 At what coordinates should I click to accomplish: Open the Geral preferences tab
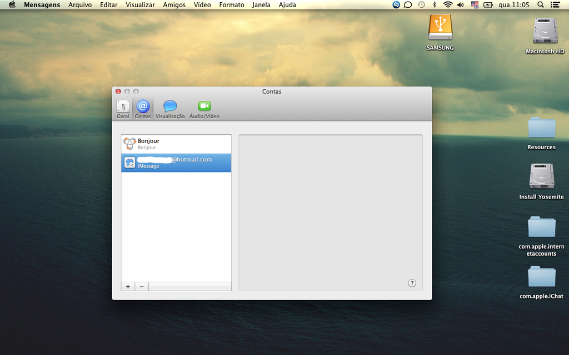pyautogui.click(x=123, y=109)
